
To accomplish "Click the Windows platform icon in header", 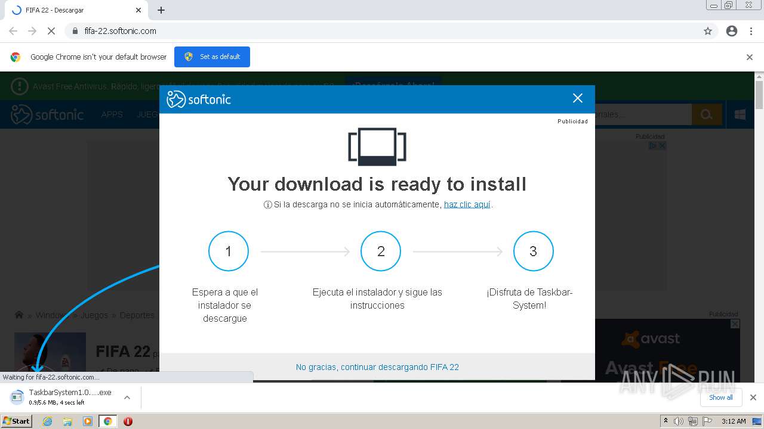I will click(740, 114).
